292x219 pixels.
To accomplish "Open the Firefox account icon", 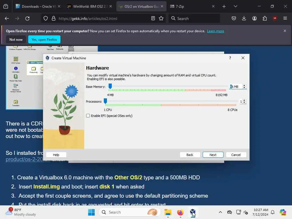I will click(254, 18).
